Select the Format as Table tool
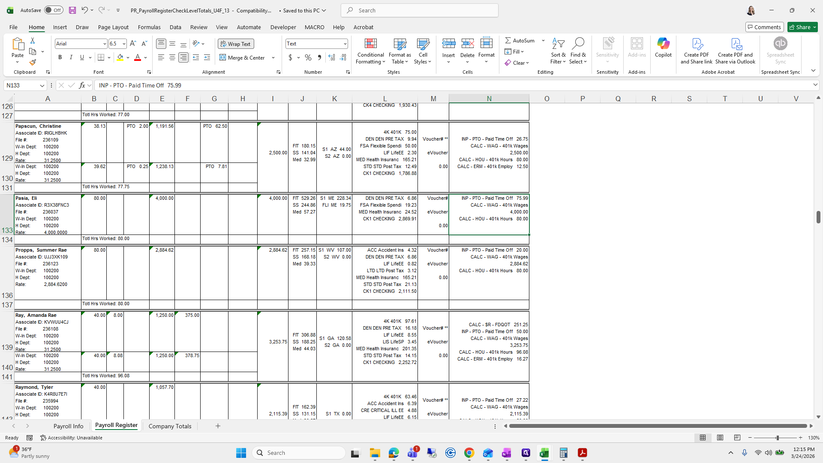 [x=399, y=51]
